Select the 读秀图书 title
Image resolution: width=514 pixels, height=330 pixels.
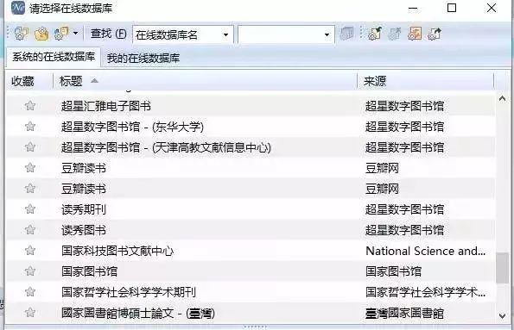click(x=84, y=230)
